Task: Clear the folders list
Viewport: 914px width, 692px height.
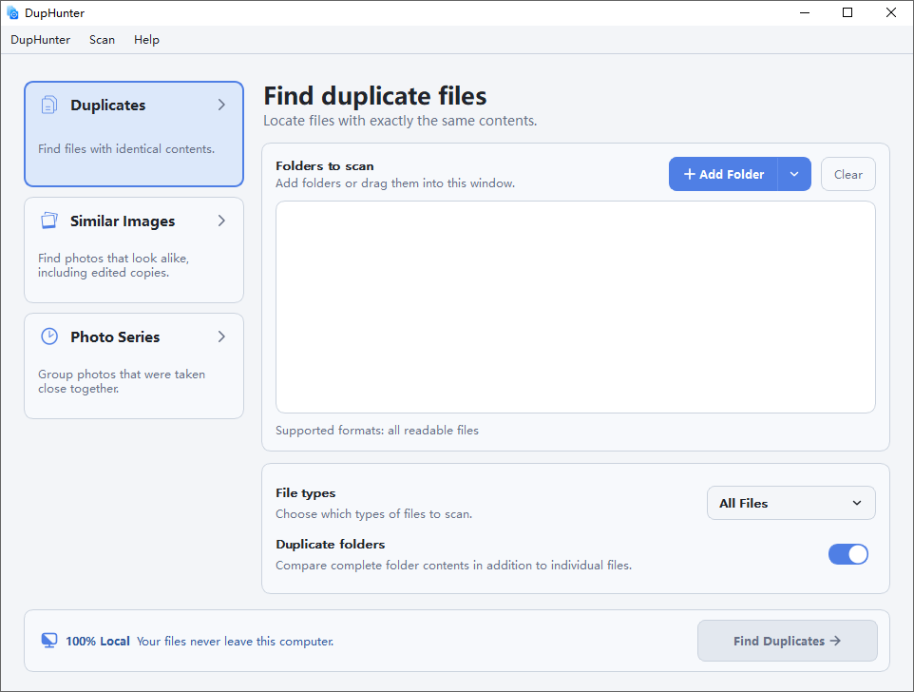Action: pyautogui.click(x=848, y=174)
